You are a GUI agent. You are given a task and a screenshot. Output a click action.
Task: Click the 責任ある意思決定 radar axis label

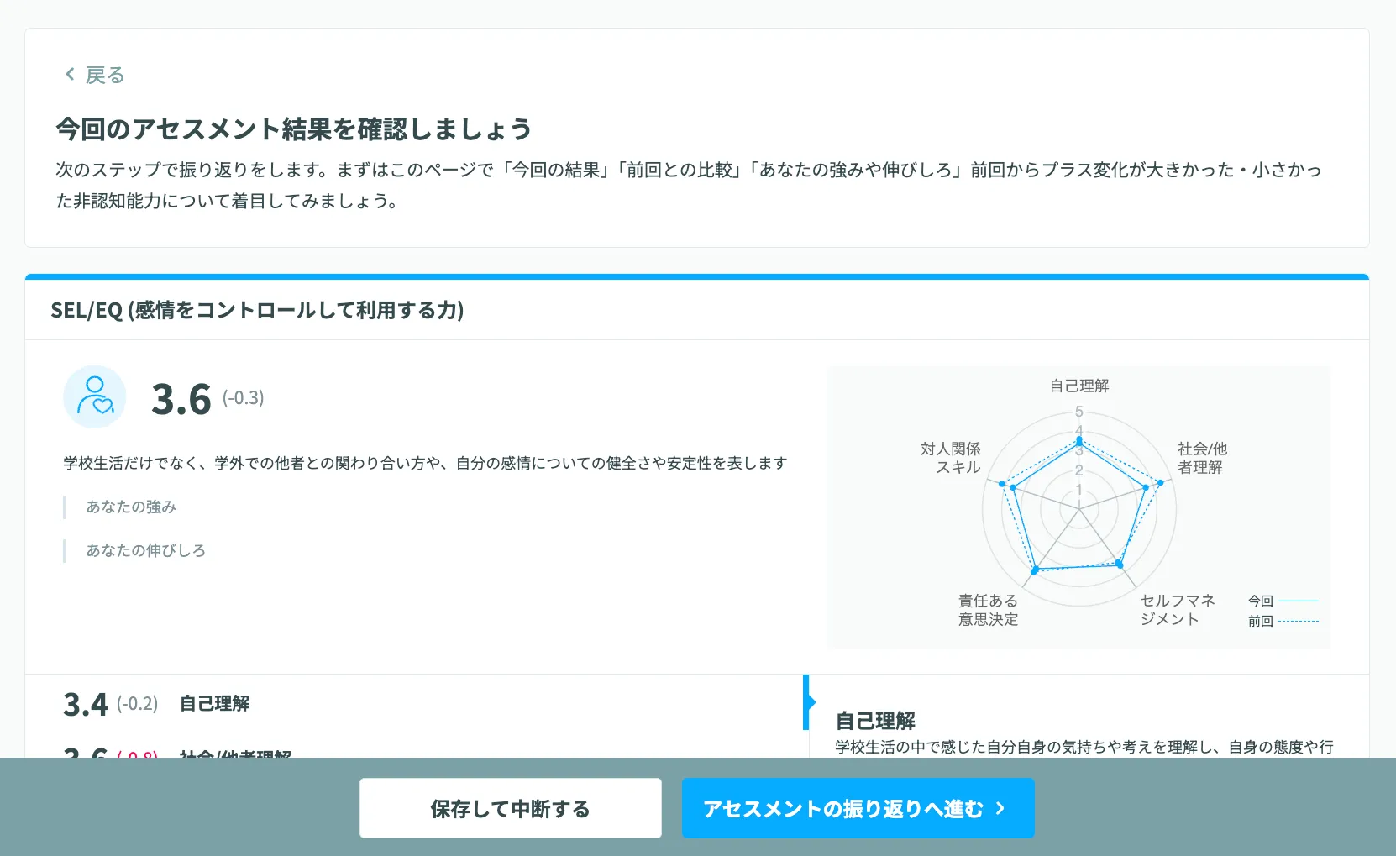[988, 610]
